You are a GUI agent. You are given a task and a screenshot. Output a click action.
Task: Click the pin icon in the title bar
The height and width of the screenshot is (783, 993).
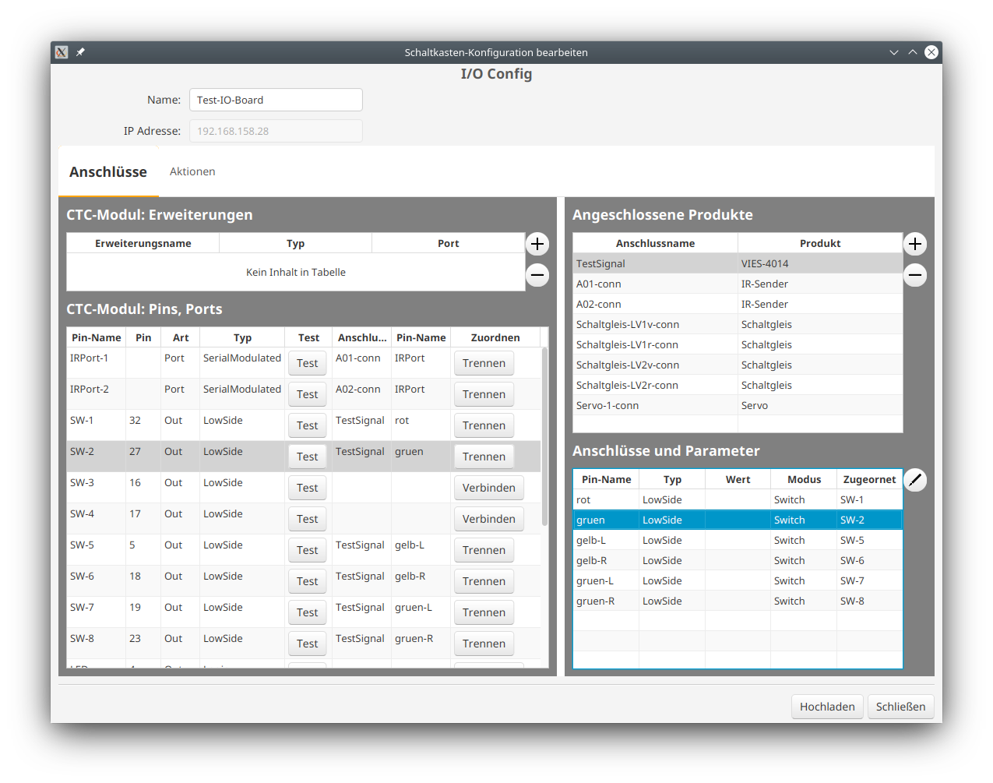point(79,52)
